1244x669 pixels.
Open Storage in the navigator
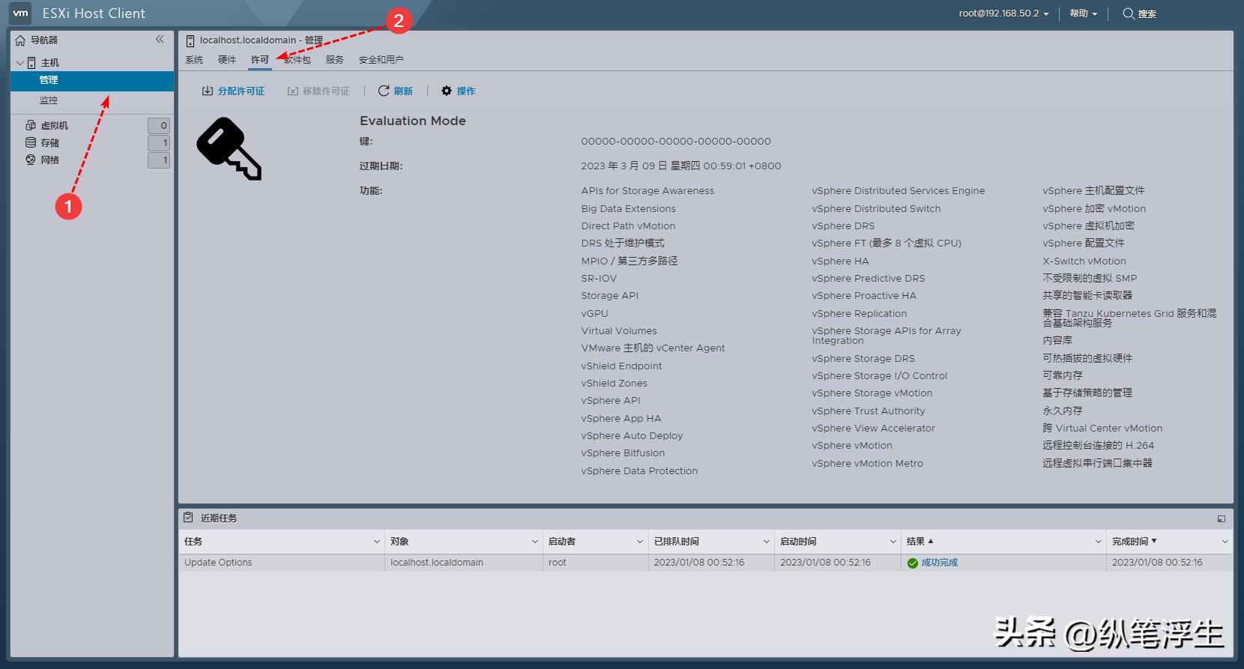50,143
